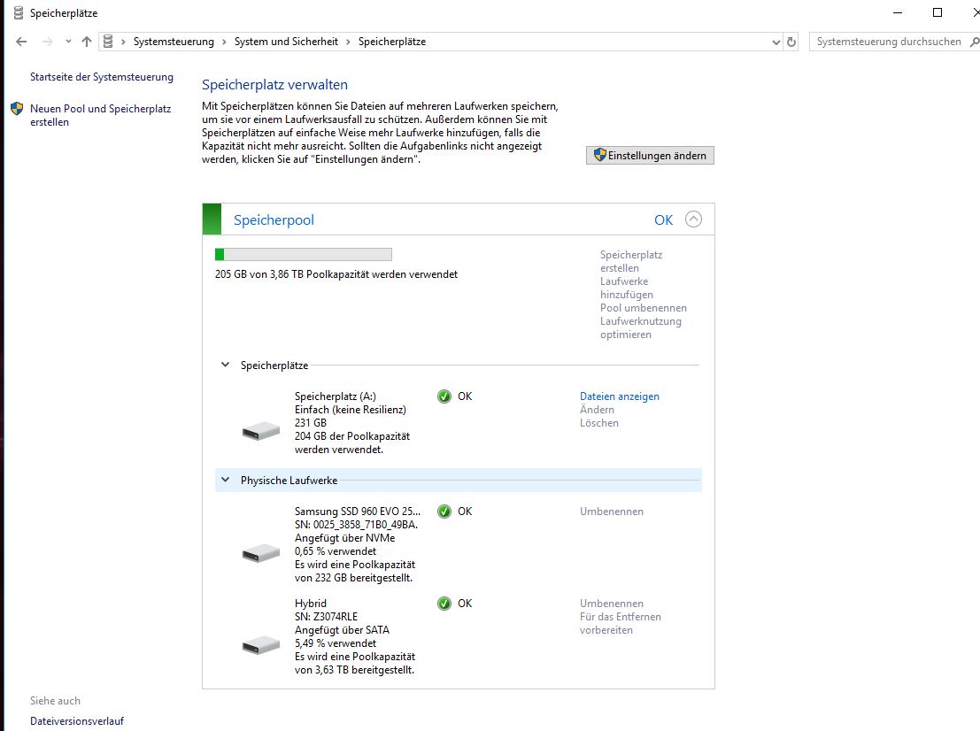Open Dateiversionsverlauf link

pos(77,721)
